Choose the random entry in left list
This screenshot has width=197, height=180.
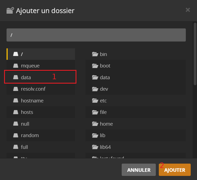point(30,135)
